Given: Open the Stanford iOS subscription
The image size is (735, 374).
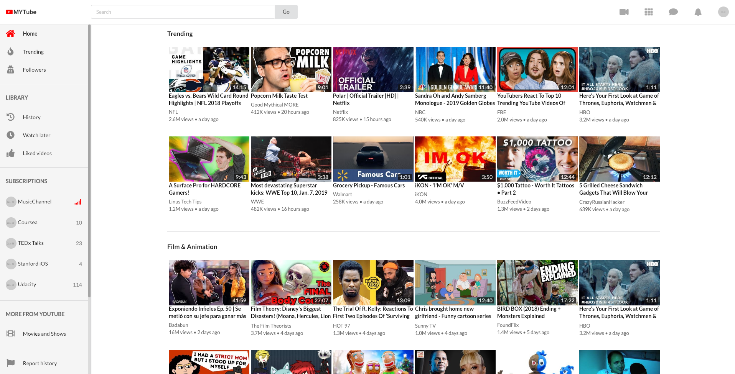Looking at the screenshot, I should [x=44, y=264].
